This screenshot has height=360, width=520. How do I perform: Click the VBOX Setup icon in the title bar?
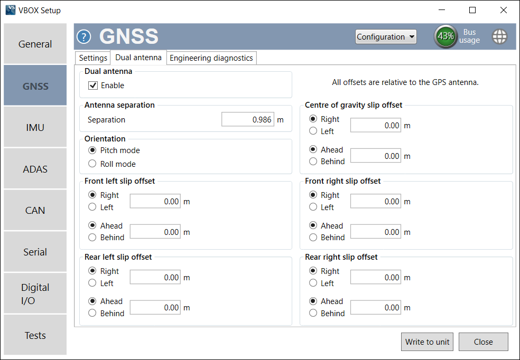10,10
